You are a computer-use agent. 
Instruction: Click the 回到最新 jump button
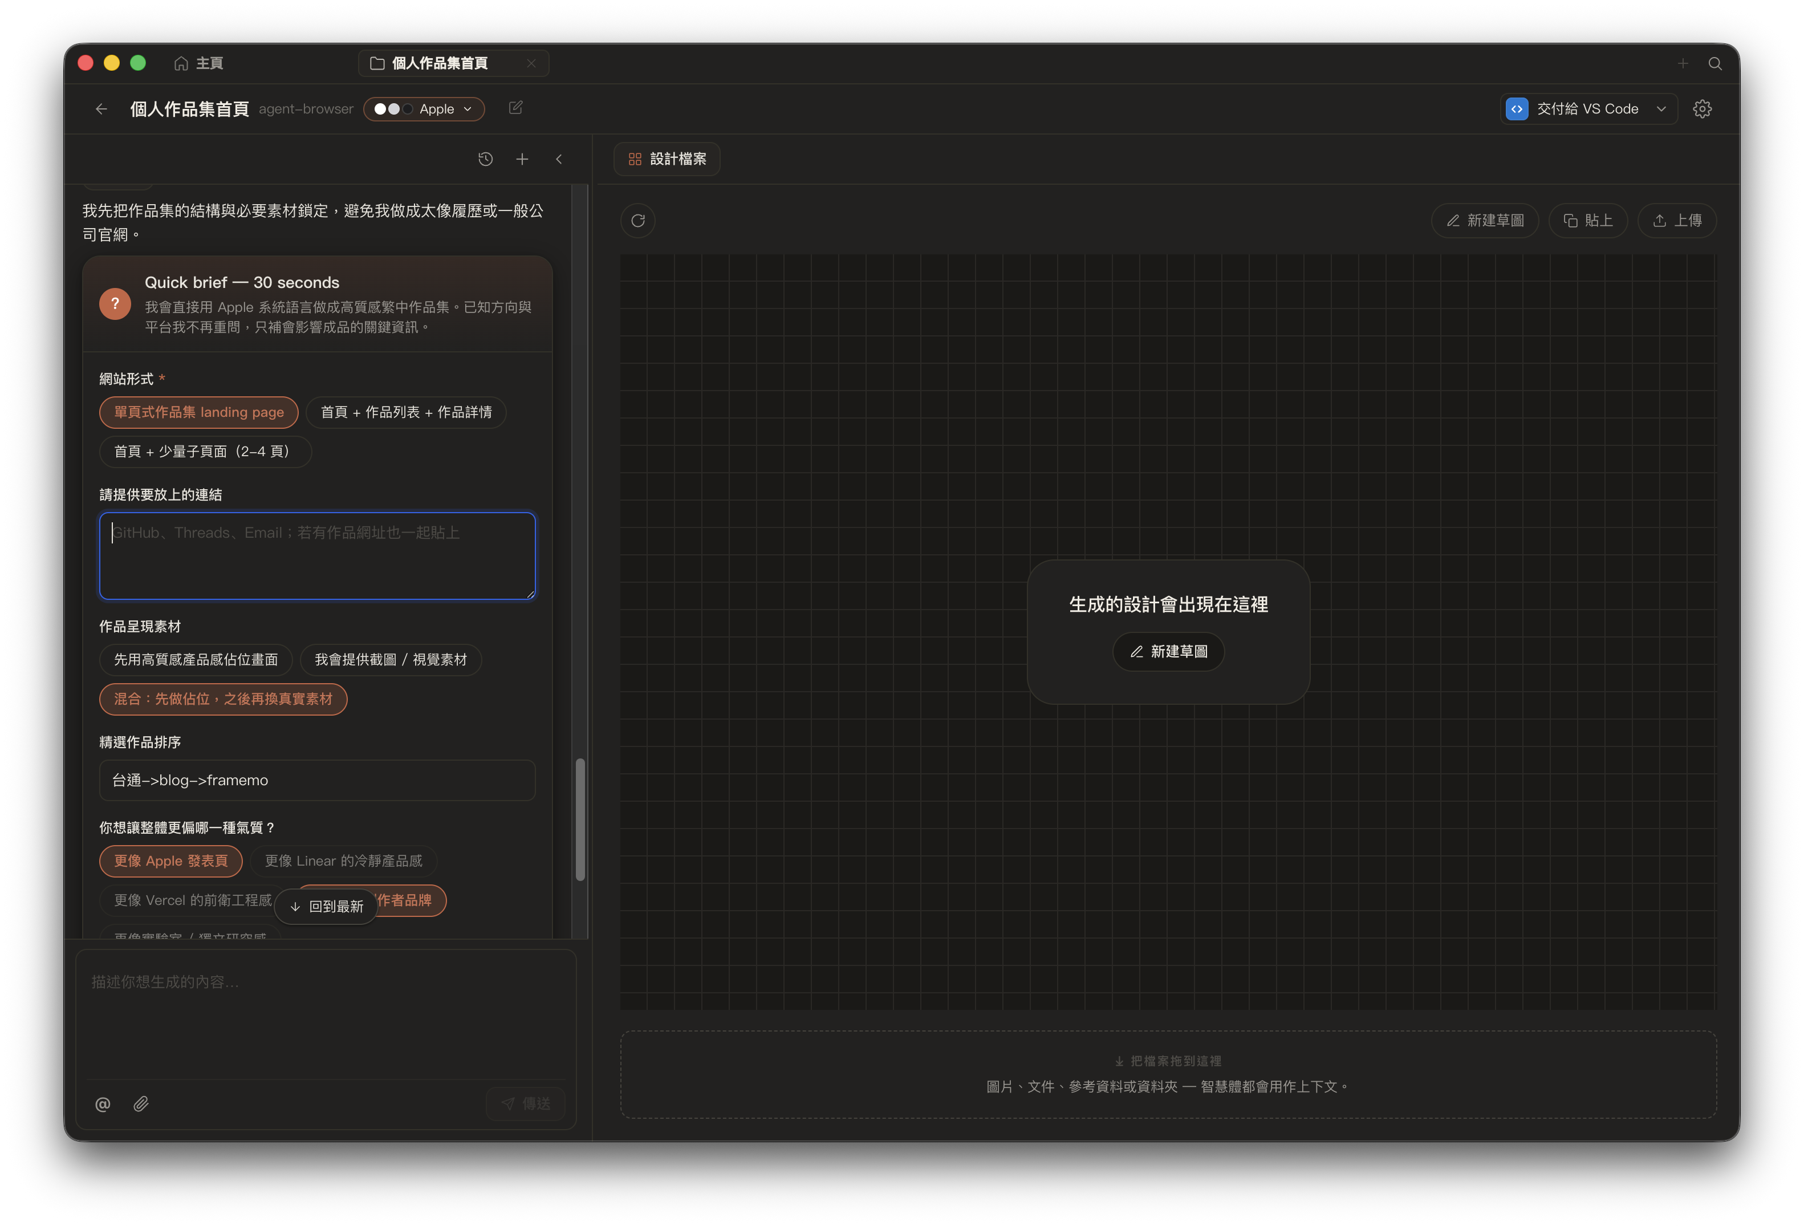[326, 907]
